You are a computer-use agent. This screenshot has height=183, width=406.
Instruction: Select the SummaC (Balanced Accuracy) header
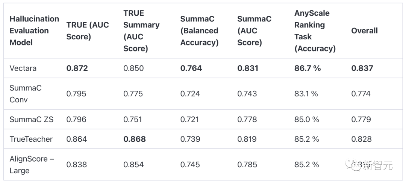pos(199,31)
